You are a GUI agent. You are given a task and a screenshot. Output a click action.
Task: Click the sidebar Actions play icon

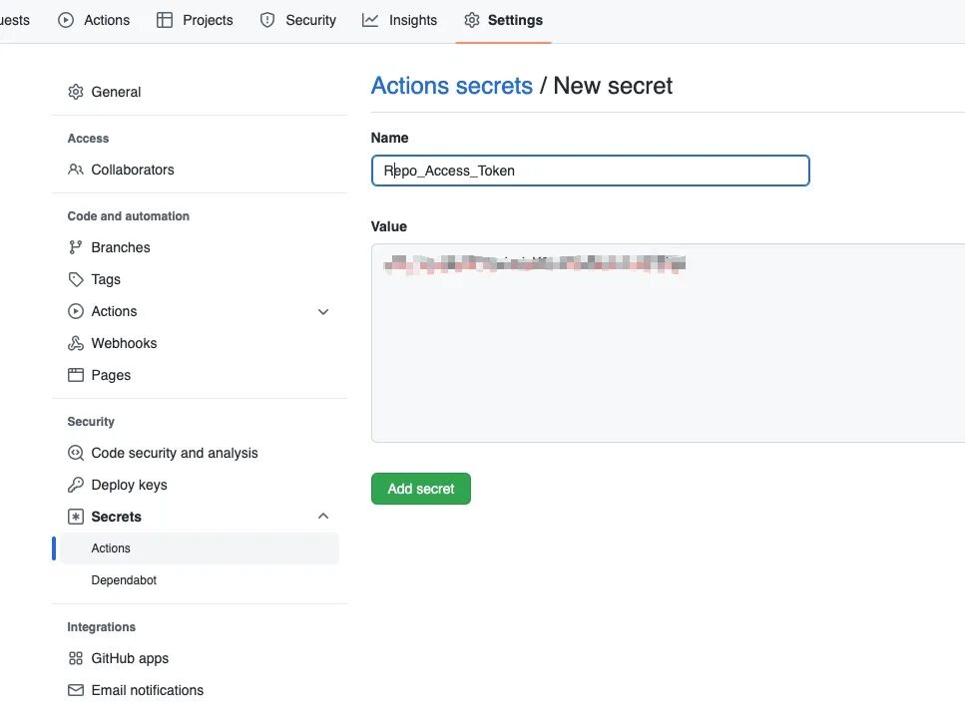tap(76, 311)
